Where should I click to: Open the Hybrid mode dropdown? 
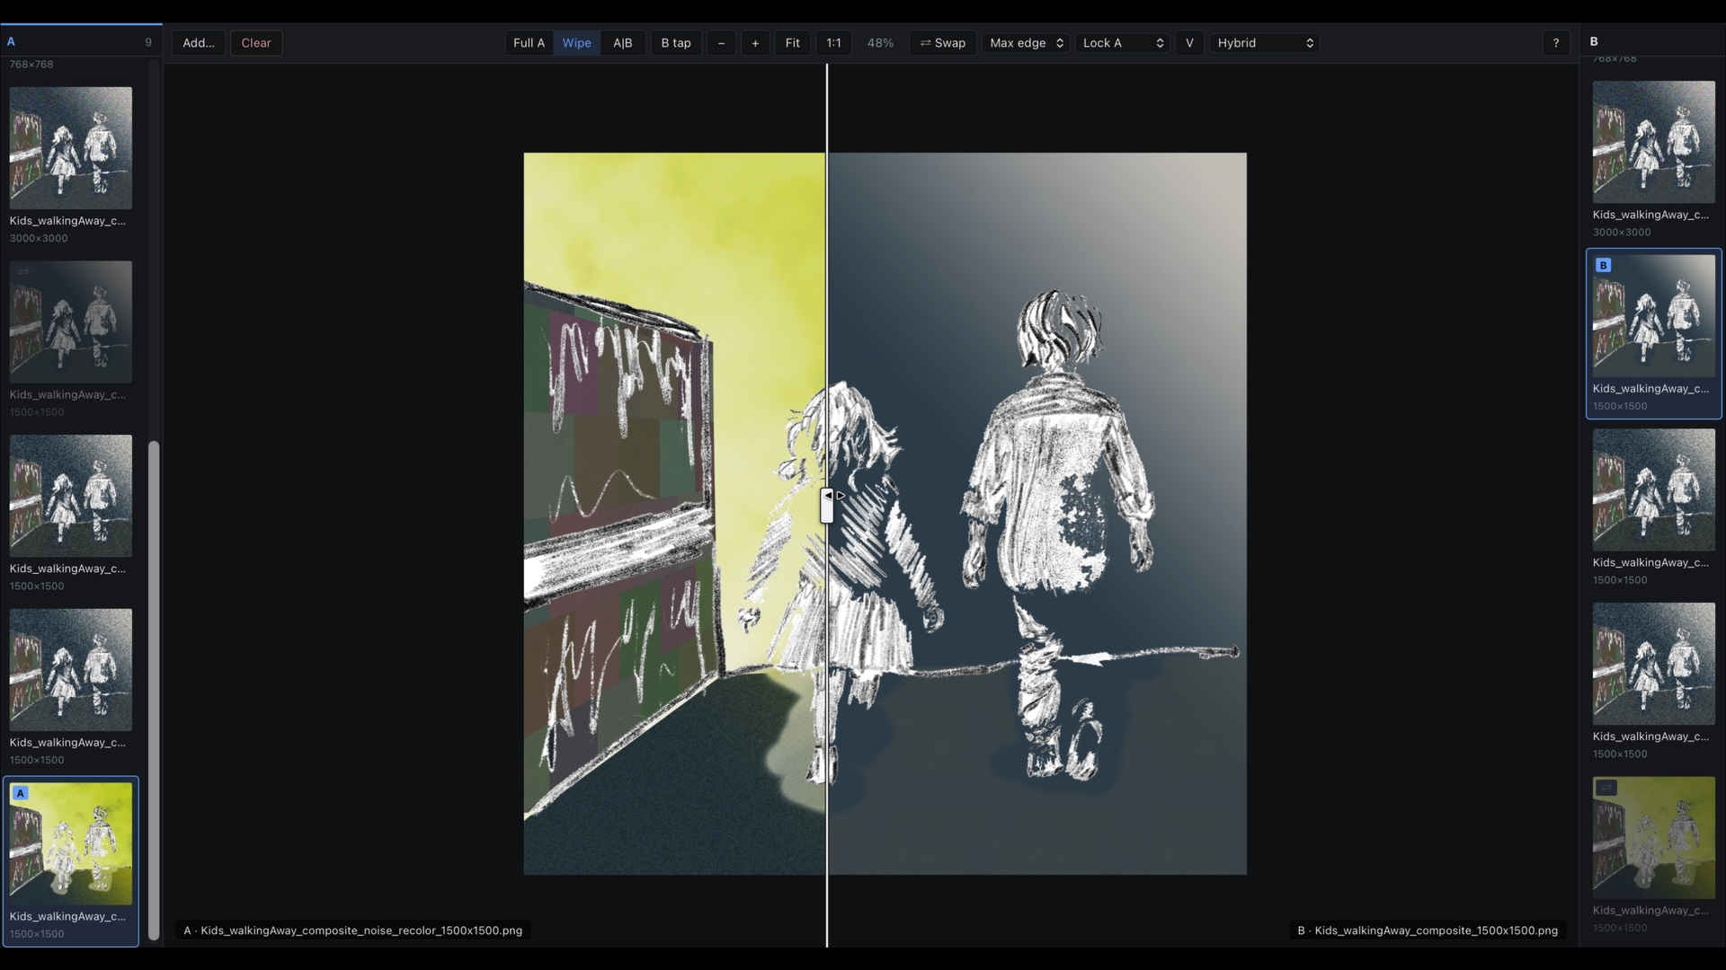click(1265, 43)
